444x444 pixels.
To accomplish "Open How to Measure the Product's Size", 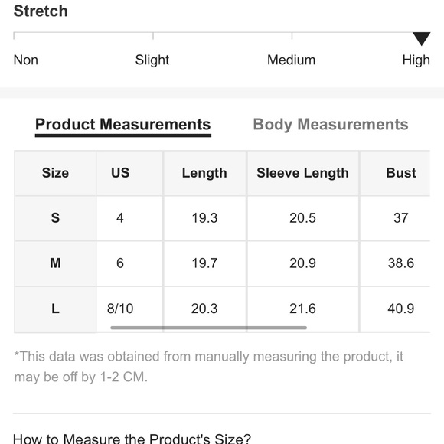I will point(132,438).
